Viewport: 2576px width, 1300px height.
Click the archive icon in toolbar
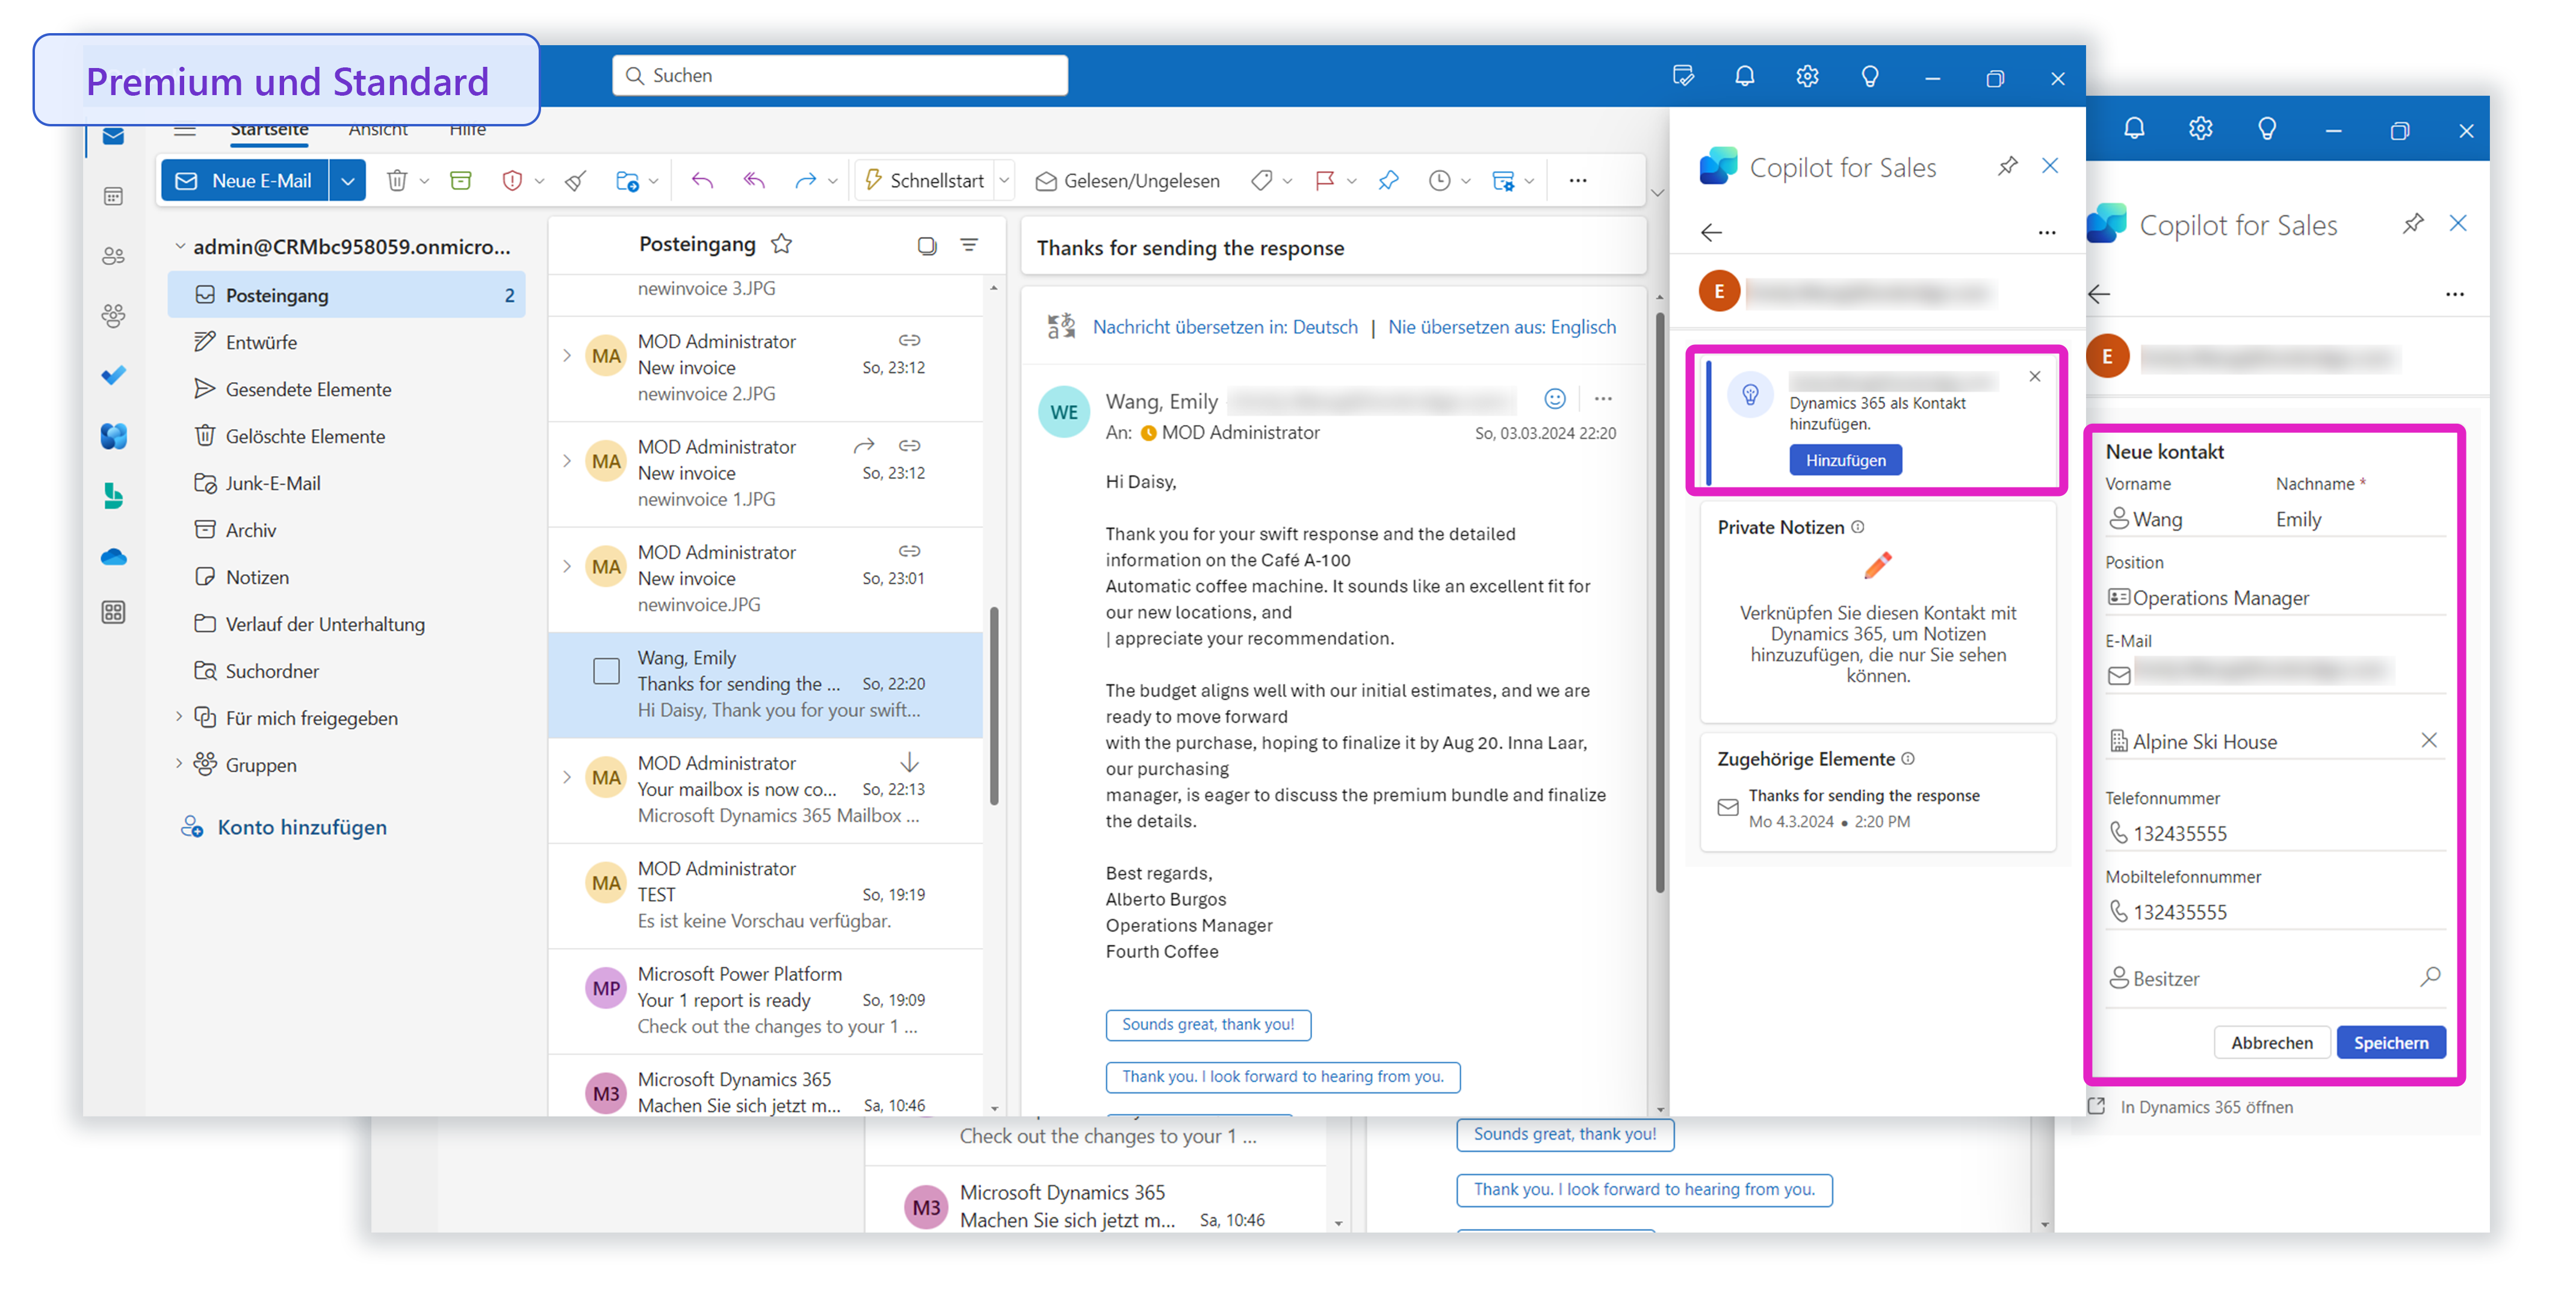(x=461, y=181)
